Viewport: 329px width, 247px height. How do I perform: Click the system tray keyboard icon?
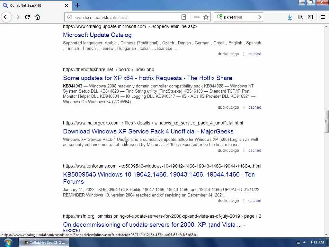pyautogui.click(x=298, y=242)
